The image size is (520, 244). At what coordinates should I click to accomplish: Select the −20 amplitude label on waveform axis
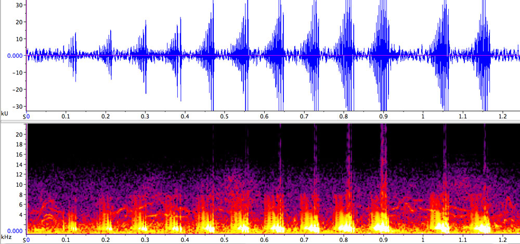pyautogui.click(x=17, y=89)
